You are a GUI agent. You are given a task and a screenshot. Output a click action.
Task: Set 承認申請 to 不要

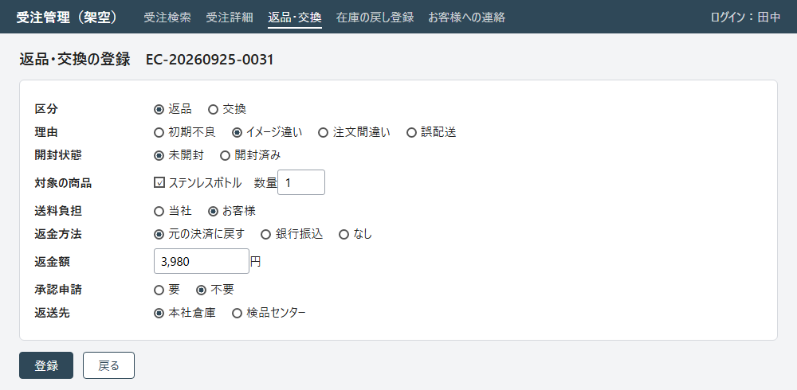pyautogui.click(x=202, y=290)
